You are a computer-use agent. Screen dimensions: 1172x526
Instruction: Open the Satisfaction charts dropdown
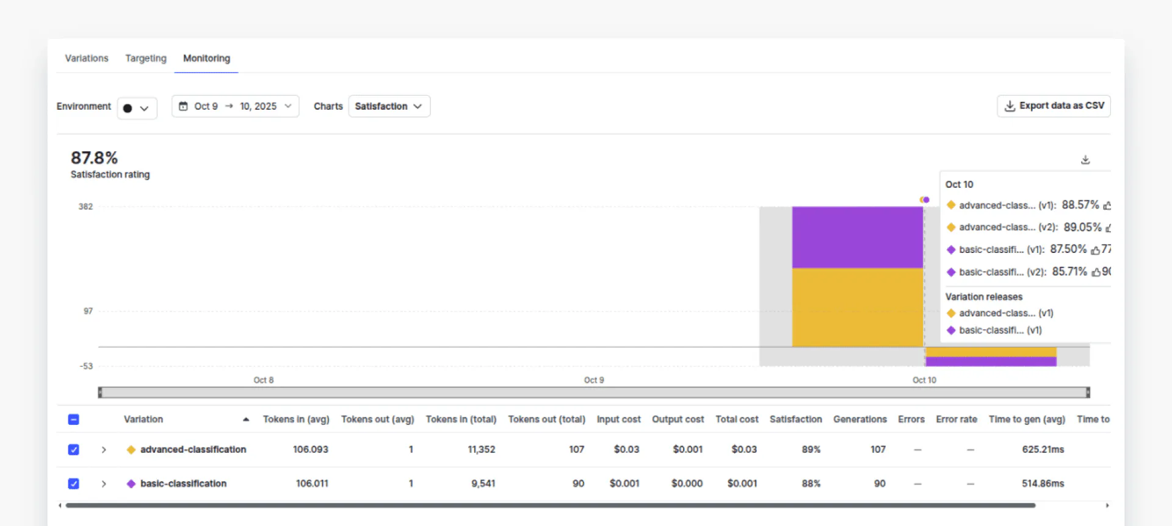pos(389,106)
